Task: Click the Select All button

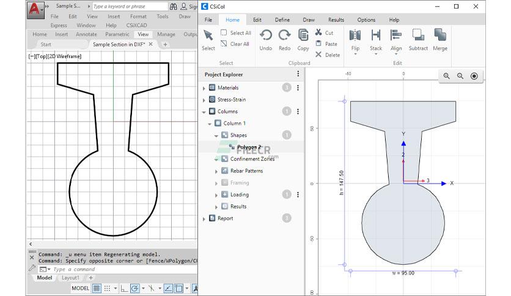Action: click(236, 32)
